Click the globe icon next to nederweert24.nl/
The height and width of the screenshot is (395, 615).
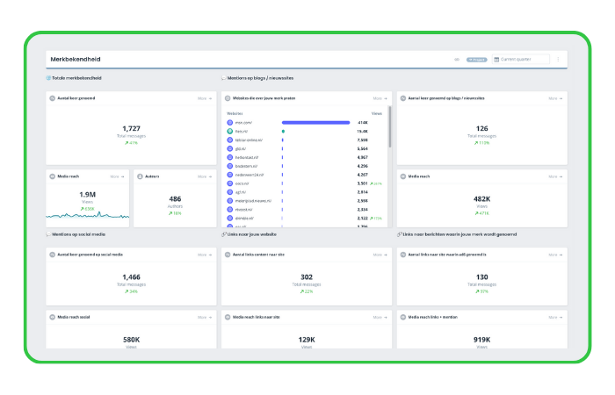click(x=230, y=175)
